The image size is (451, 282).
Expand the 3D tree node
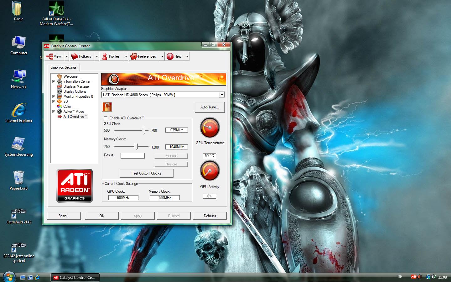[54, 102]
